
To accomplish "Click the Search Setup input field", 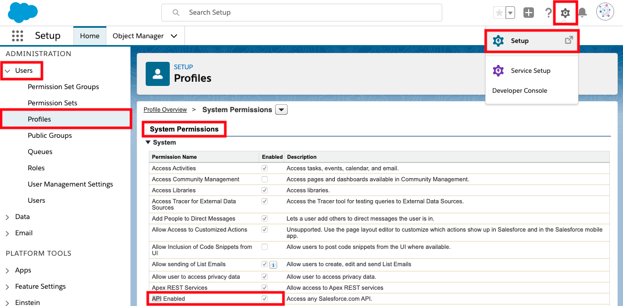I will tap(302, 12).
